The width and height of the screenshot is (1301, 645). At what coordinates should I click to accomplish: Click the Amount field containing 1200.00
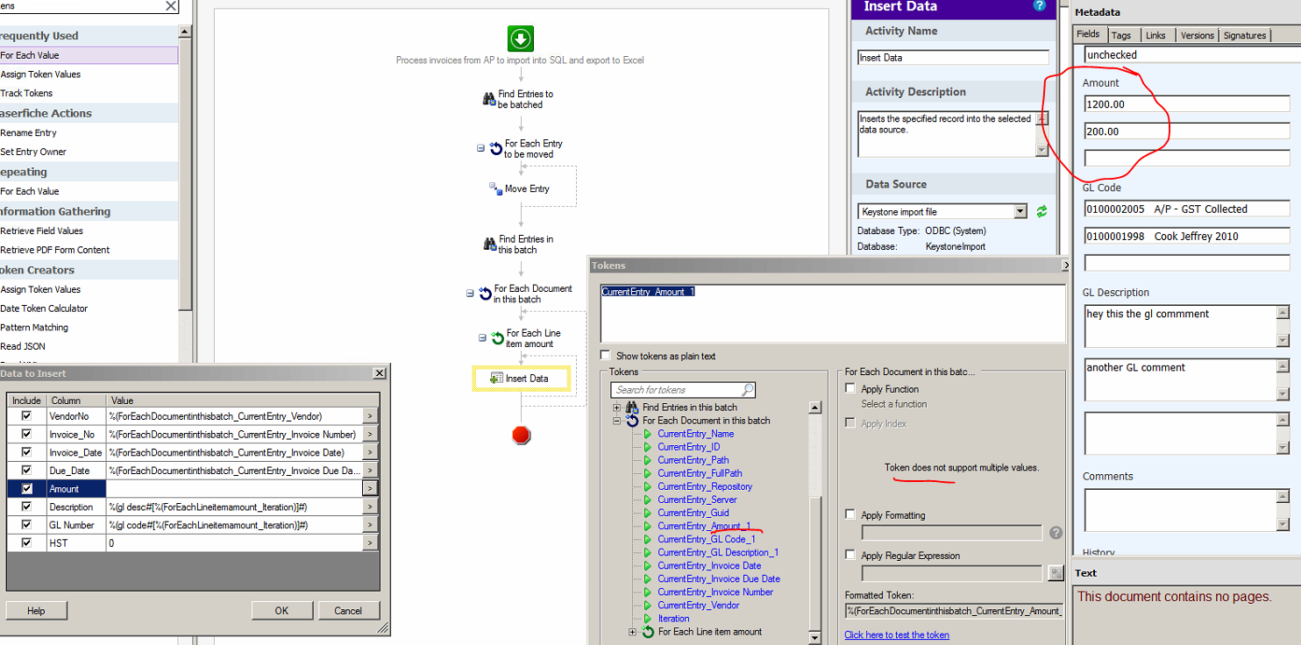point(1187,104)
